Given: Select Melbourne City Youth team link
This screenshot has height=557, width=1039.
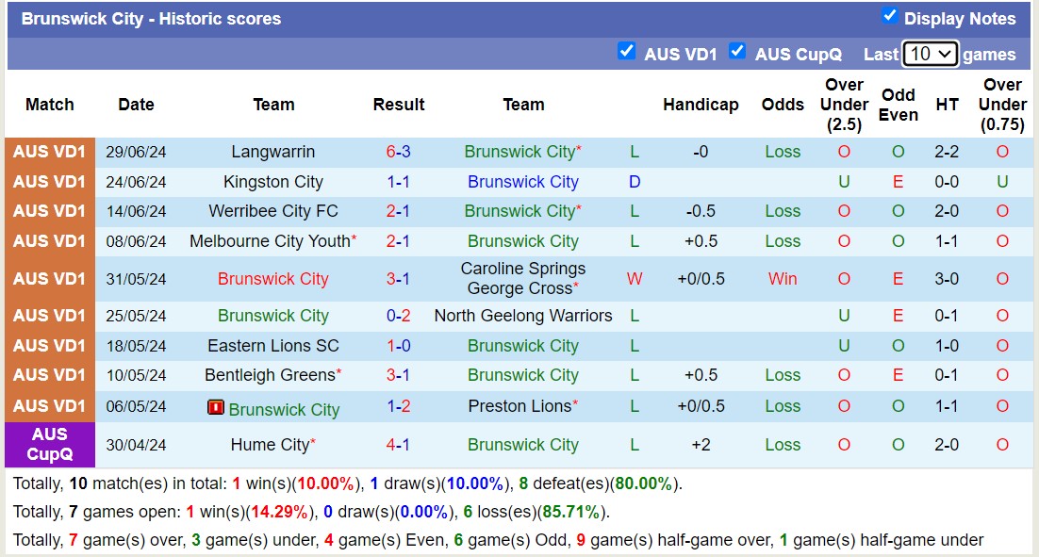Looking at the screenshot, I should point(269,240).
